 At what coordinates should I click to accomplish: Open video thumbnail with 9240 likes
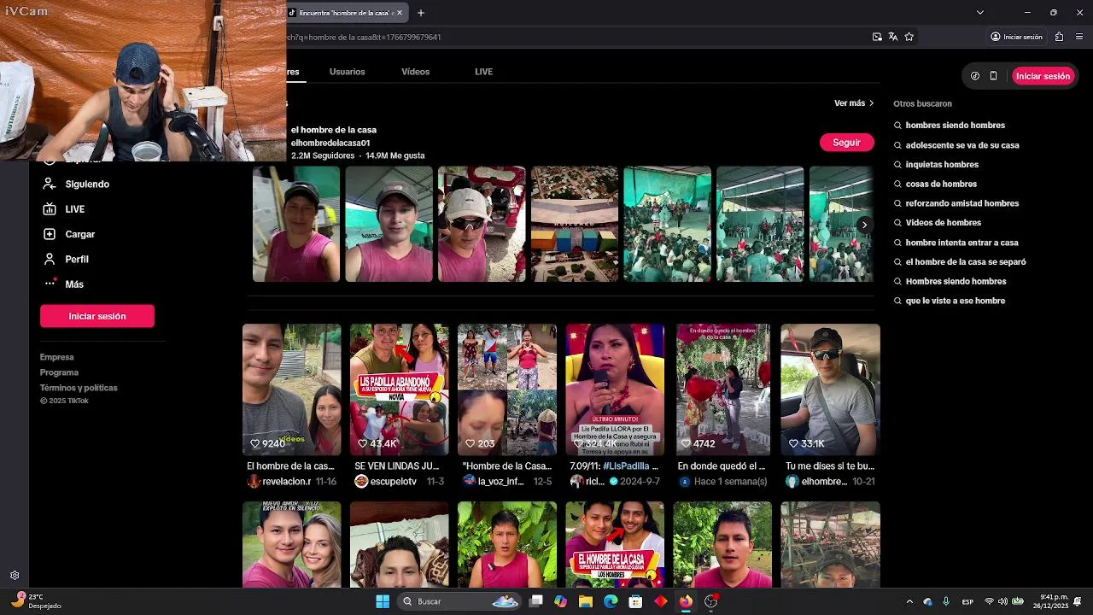pyautogui.click(x=291, y=389)
